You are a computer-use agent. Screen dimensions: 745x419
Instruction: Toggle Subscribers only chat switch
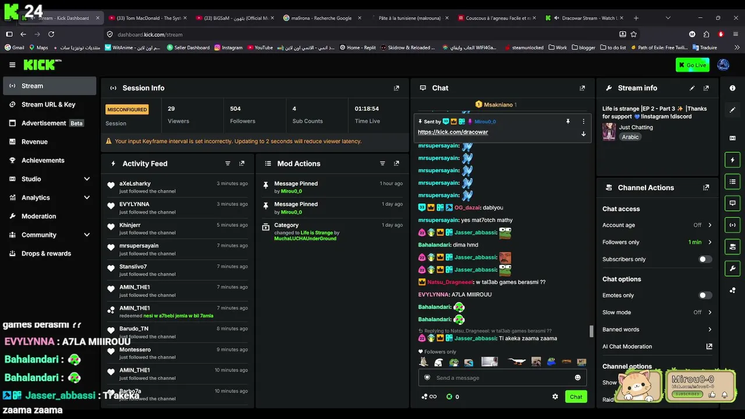point(705,260)
